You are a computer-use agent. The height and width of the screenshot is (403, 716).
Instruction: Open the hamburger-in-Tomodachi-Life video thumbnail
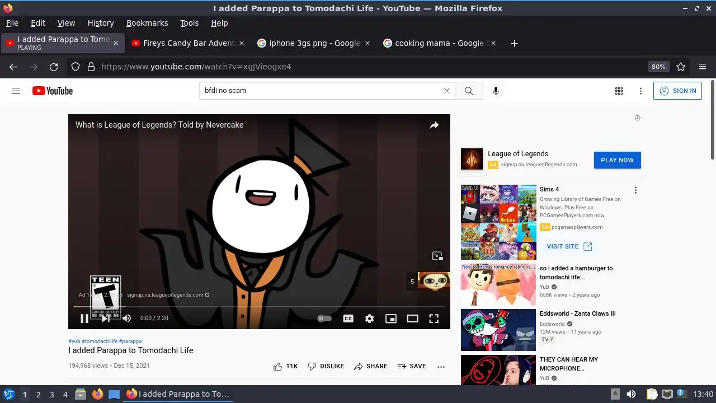(x=498, y=285)
